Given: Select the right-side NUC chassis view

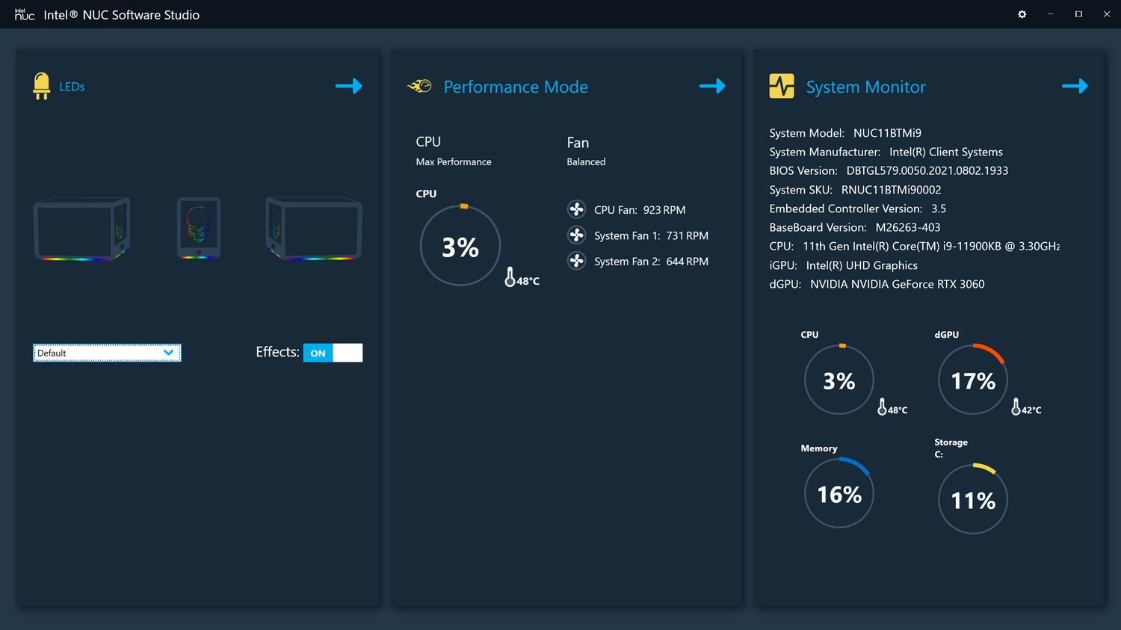Looking at the screenshot, I should (314, 229).
